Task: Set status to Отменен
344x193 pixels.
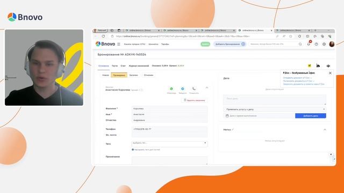Action: (x=148, y=75)
